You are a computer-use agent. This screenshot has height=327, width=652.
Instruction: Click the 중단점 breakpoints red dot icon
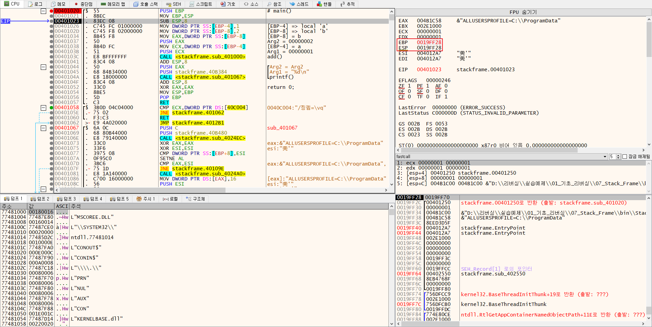pos(76,4)
